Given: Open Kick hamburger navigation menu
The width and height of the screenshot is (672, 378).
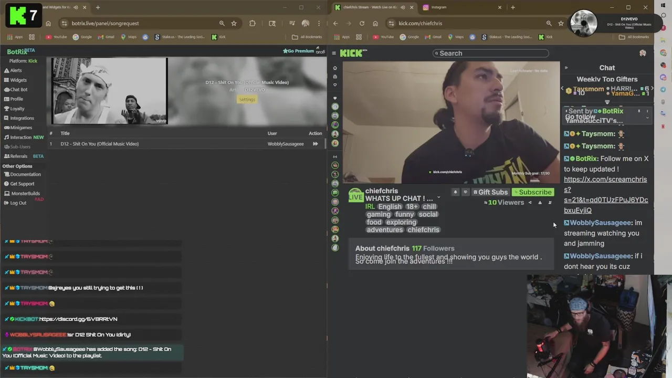Looking at the screenshot, I should (334, 53).
